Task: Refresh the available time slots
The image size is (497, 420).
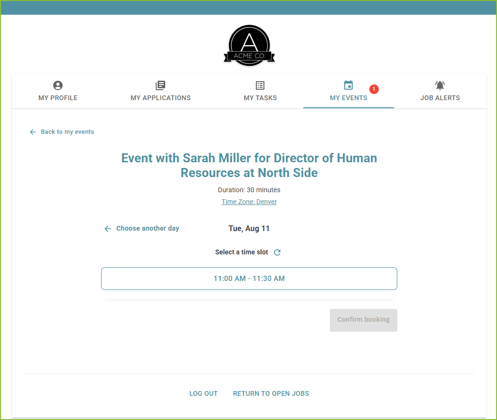Action: coord(277,252)
